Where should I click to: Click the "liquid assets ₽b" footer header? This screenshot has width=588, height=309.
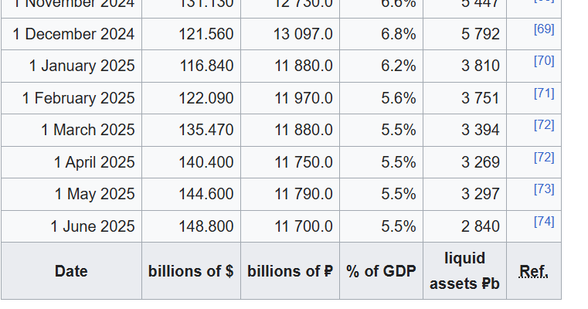(x=464, y=271)
